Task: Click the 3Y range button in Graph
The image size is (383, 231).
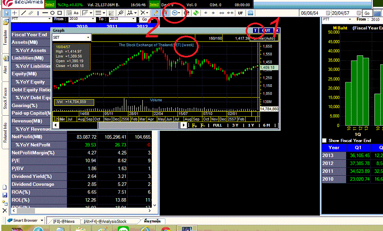Action: pyautogui.click(x=235, y=125)
